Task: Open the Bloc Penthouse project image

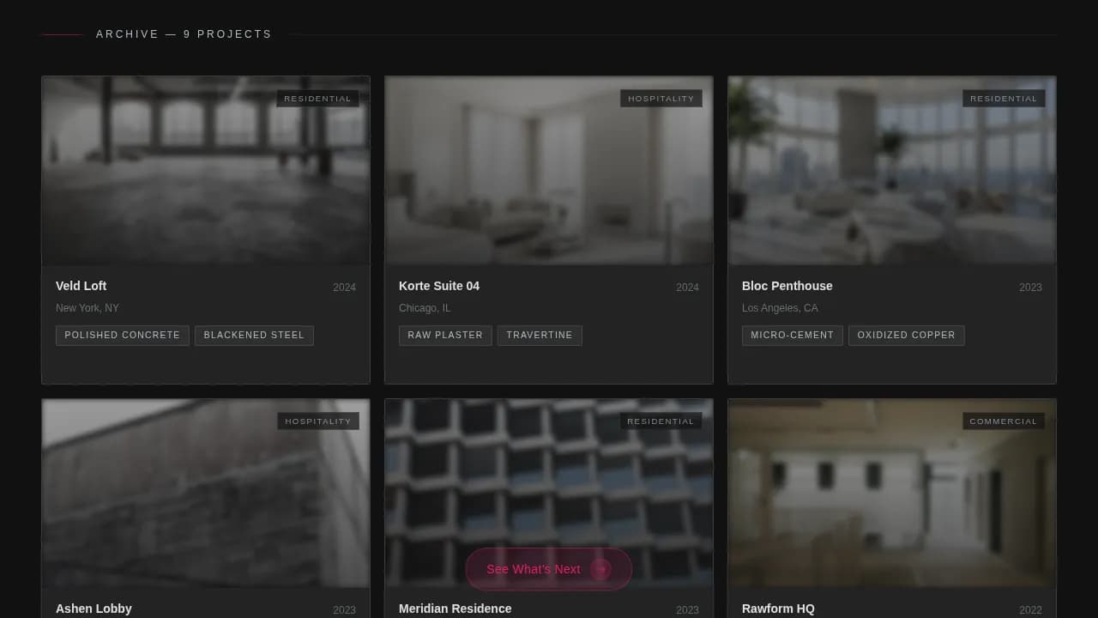Action: tap(892, 171)
